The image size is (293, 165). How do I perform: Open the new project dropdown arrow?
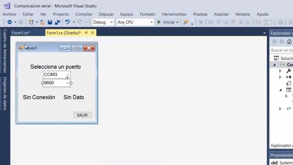point(37,22)
